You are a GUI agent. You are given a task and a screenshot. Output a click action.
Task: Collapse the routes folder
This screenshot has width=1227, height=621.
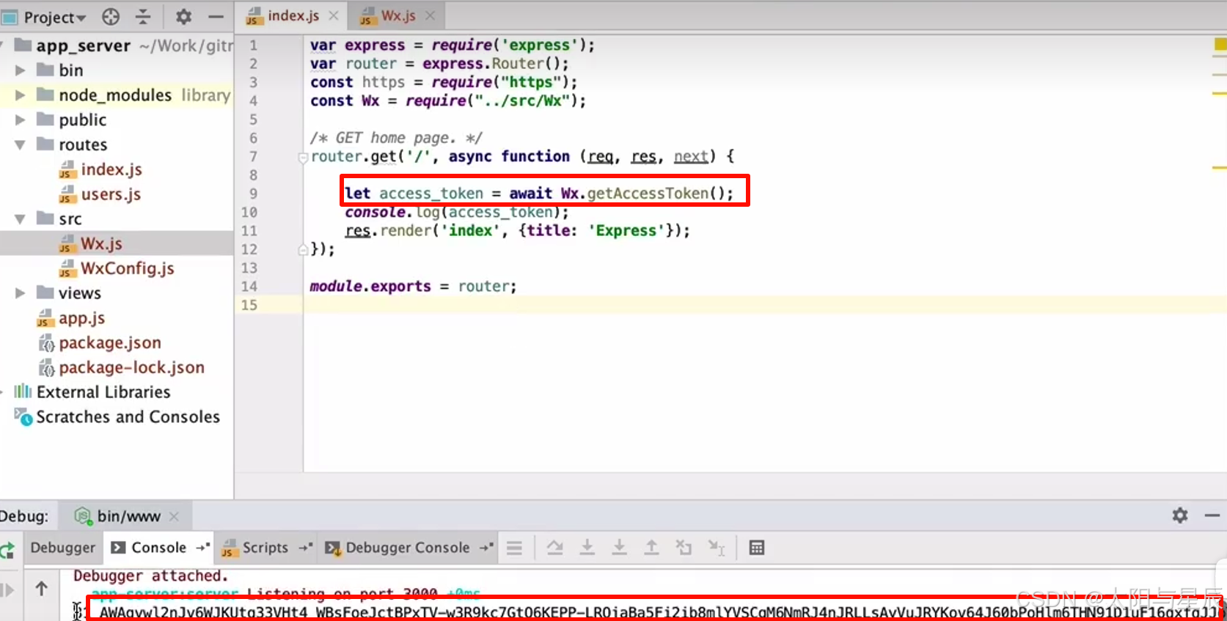pyautogui.click(x=20, y=144)
